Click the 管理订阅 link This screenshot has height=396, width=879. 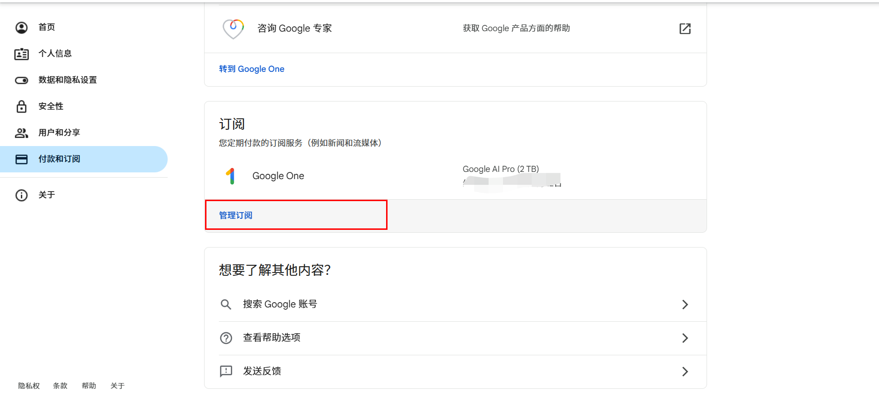coord(236,215)
